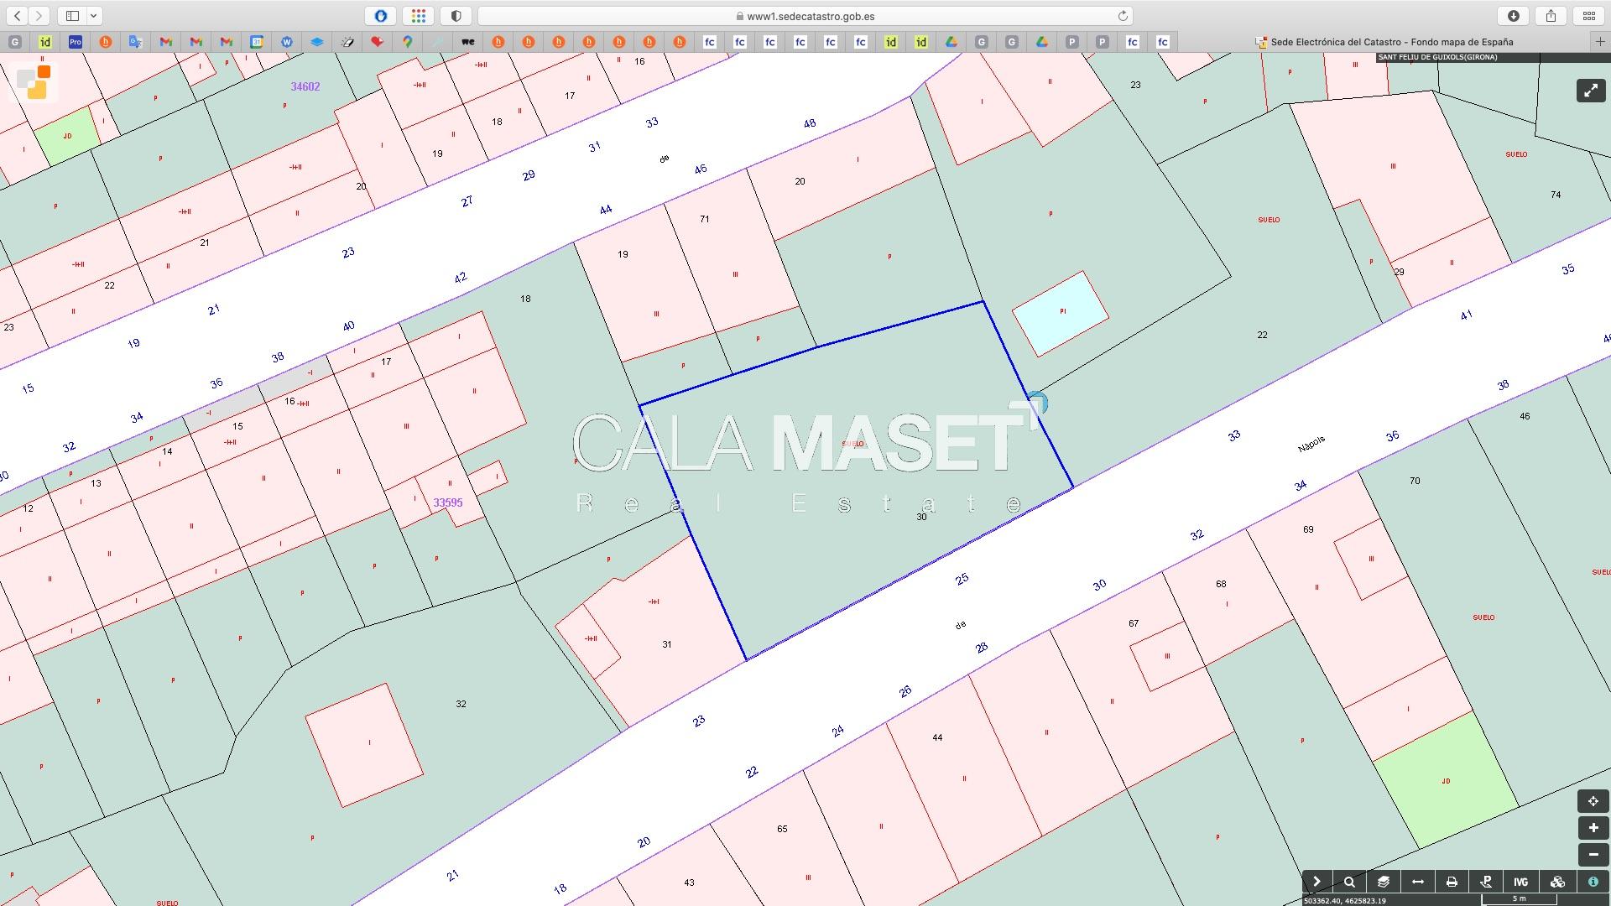This screenshot has height=906, width=1611.
Task: Center the map with the crosshair button
Action: (1593, 801)
